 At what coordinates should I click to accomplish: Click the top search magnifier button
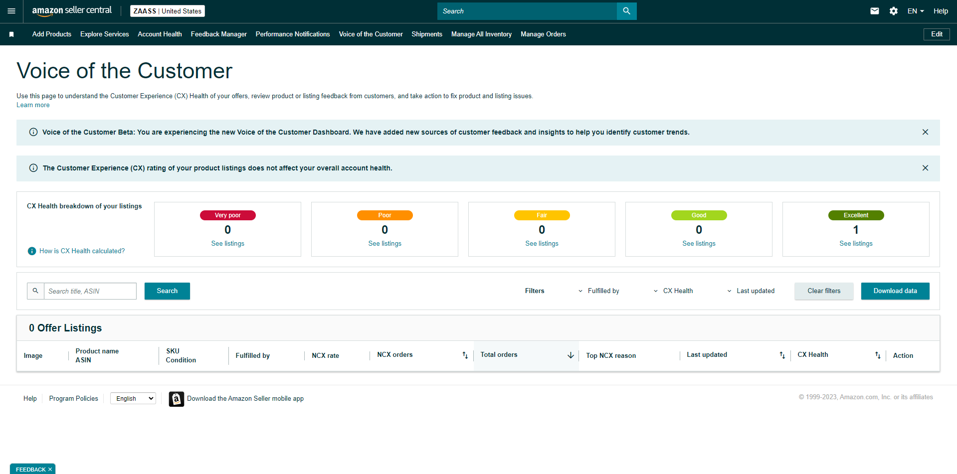click(x=626, y=11)
